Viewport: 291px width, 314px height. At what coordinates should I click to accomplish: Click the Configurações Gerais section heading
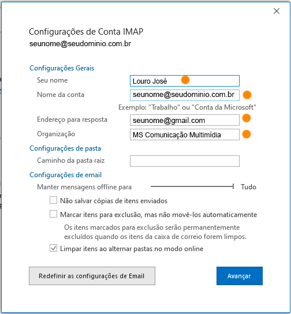tap(62, 68)
